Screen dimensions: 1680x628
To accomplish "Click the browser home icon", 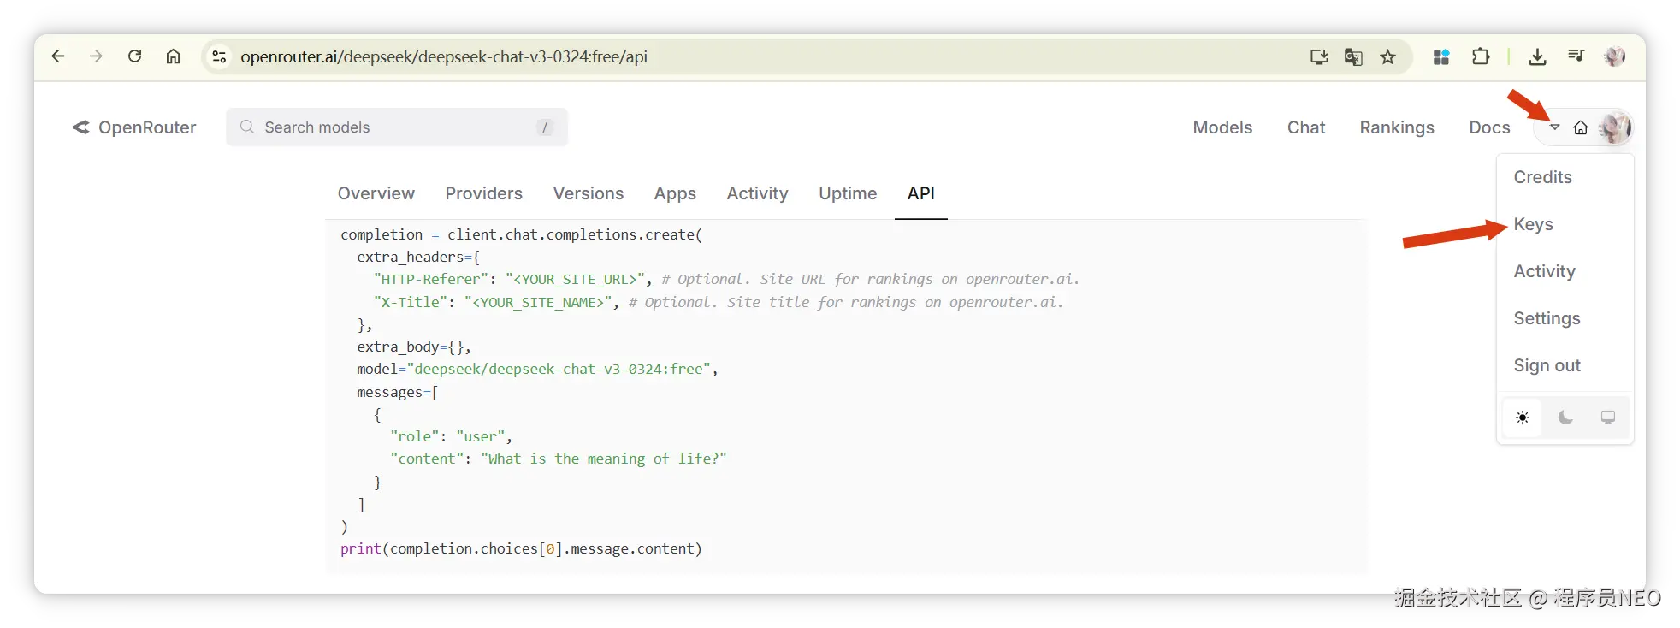I will click(x=173, y=56).
